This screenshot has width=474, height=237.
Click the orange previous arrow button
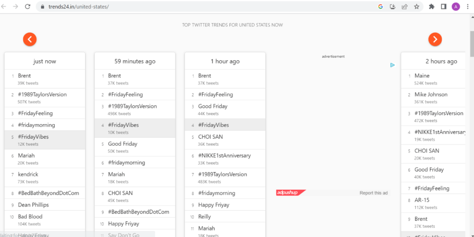click(30, 39)
